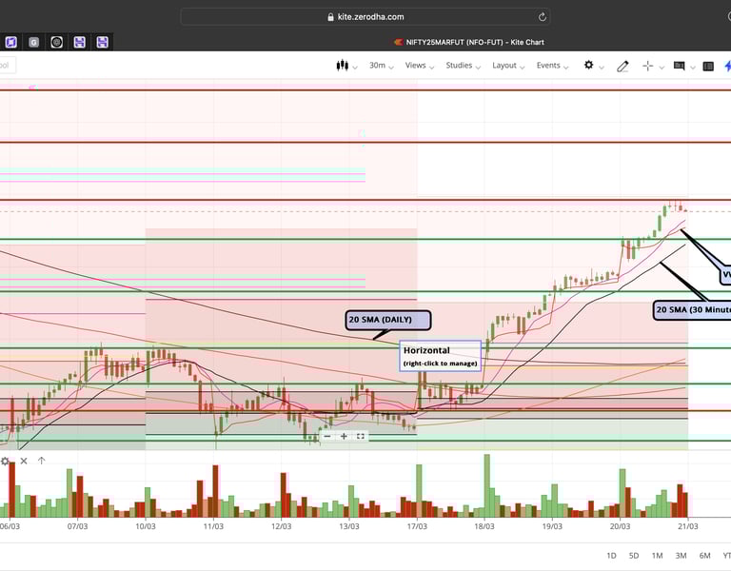
Task: Set range to 3M
Action: [682, 556]
